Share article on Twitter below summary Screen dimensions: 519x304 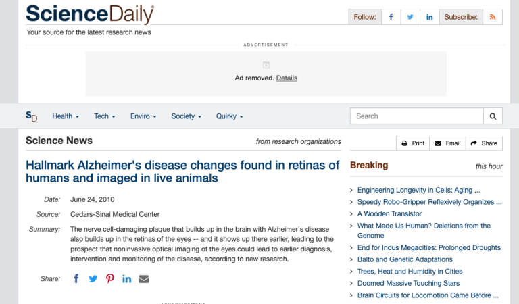click(93, 278)
